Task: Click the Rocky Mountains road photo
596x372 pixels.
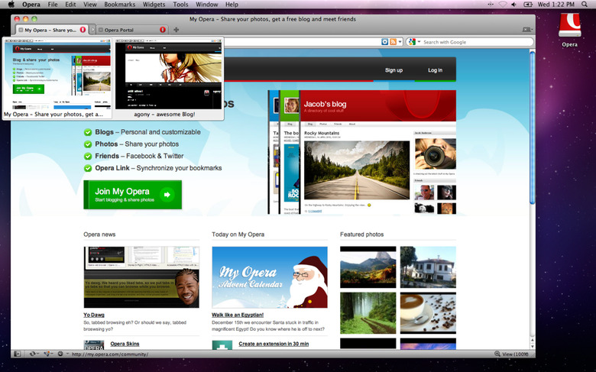Action: pos(357,170)
